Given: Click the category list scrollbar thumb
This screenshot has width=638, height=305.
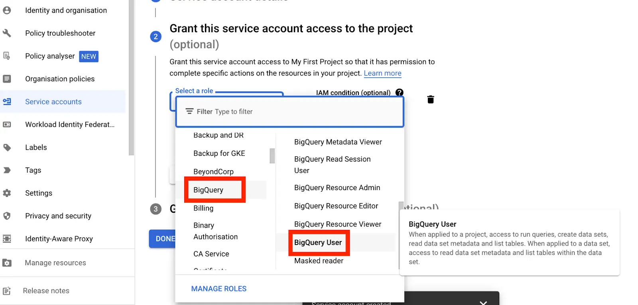Looking at the screenshot, I should pyautogui.click(x=272, y=156).
